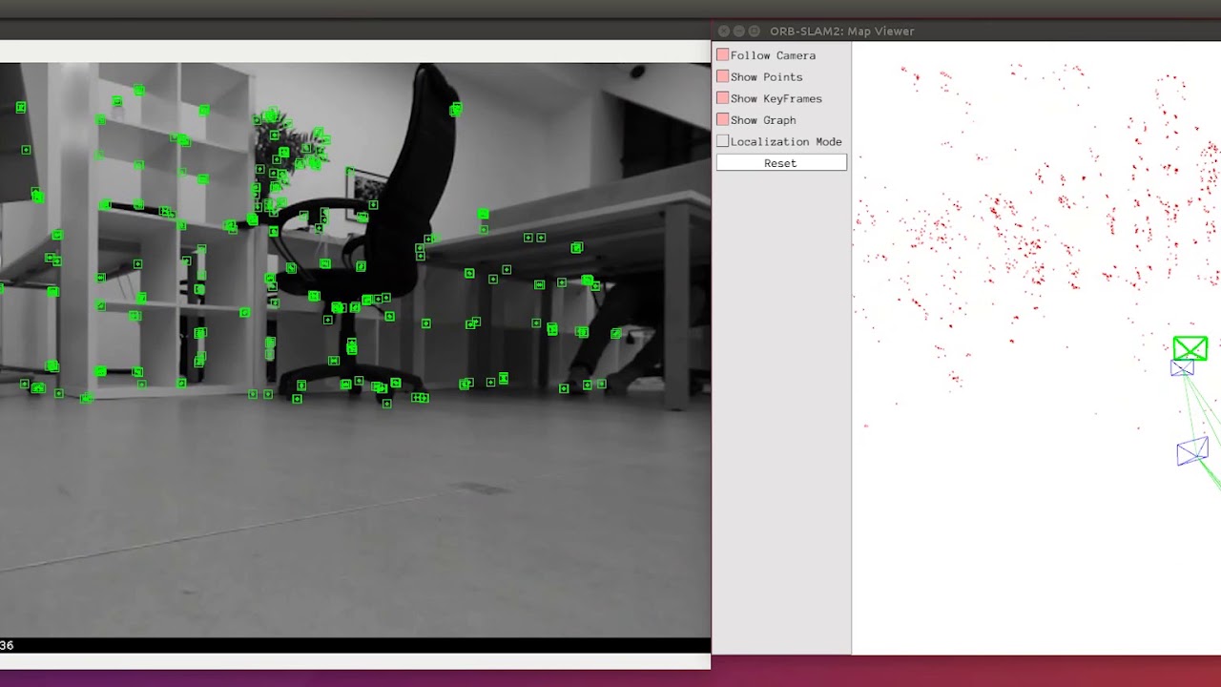Image resolution: width=1221 pixels, height=687 pixels.
Task: Toggle the Follow Camera checkbox
Action: 723,55
